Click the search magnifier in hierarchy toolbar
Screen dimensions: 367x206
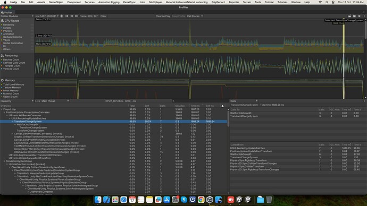click(x=173, y=101)
